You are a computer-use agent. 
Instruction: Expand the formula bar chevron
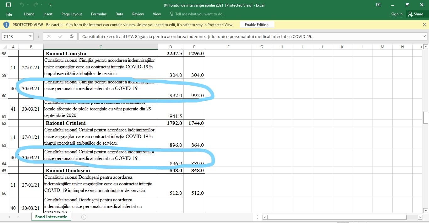coord(425,36)
